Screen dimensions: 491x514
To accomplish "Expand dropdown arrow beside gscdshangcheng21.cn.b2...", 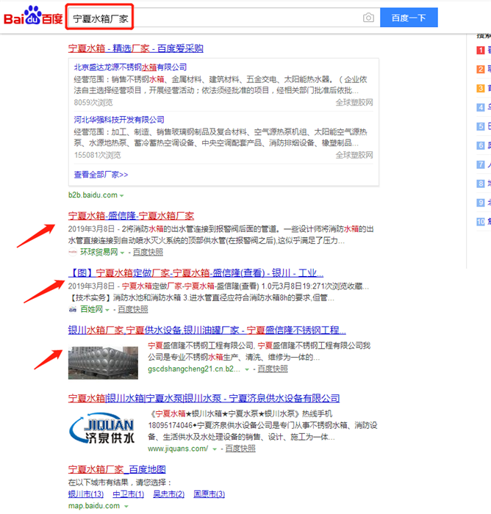I will [x=247, y=369].
